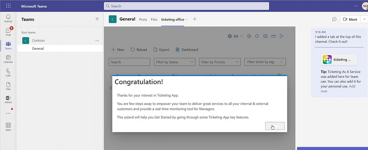Show more apps ellipsis in rail
This screenshot has width=368, height=150.
pos(8,113)
